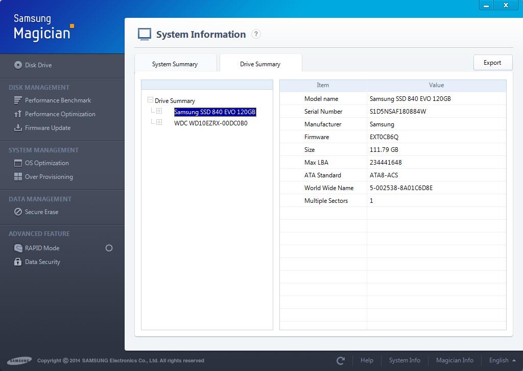Select WDC WD10EZRX-00DC0B0 tree row
The width and height of the screenshot is (523, 371).
pos(211,123)
